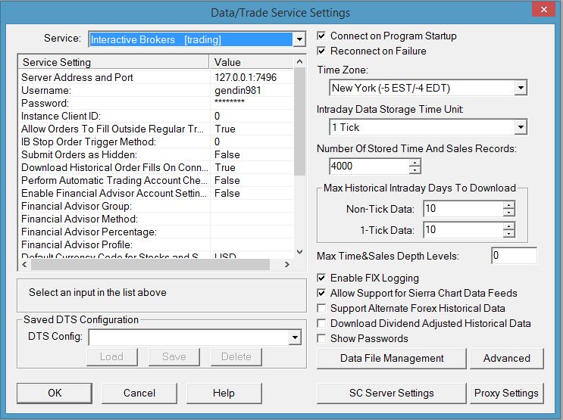This screenshot has width=563, height=420.
Task: Select Download Historical Order Fills On Conn row
Action: 156,168
